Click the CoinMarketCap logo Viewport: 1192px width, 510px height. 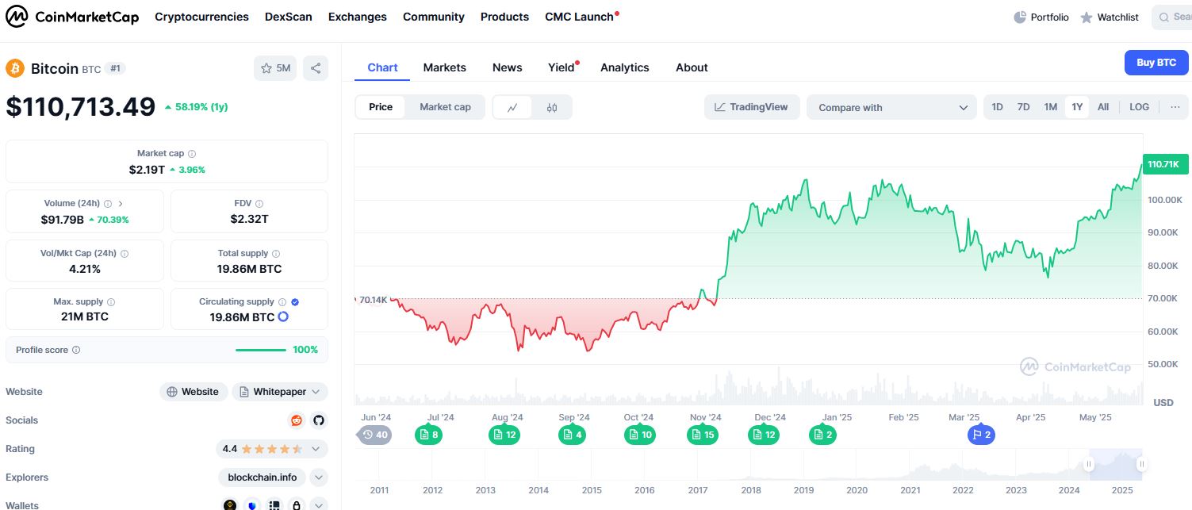click(x=72, y=17)
